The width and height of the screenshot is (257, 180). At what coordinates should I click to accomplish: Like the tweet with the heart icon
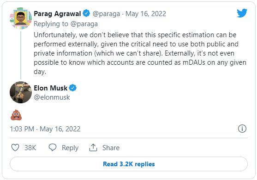coord(15,147)
